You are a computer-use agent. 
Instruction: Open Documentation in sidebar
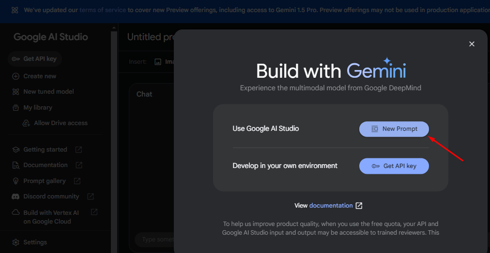[46, 165]
